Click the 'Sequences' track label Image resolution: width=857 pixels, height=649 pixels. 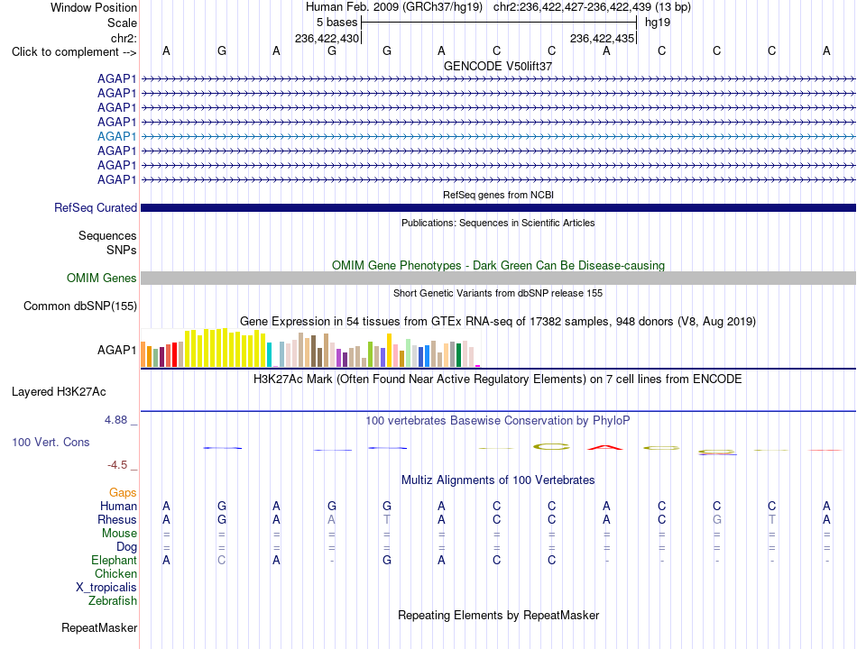pos(107,235)
